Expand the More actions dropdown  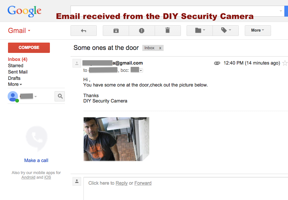258,31
